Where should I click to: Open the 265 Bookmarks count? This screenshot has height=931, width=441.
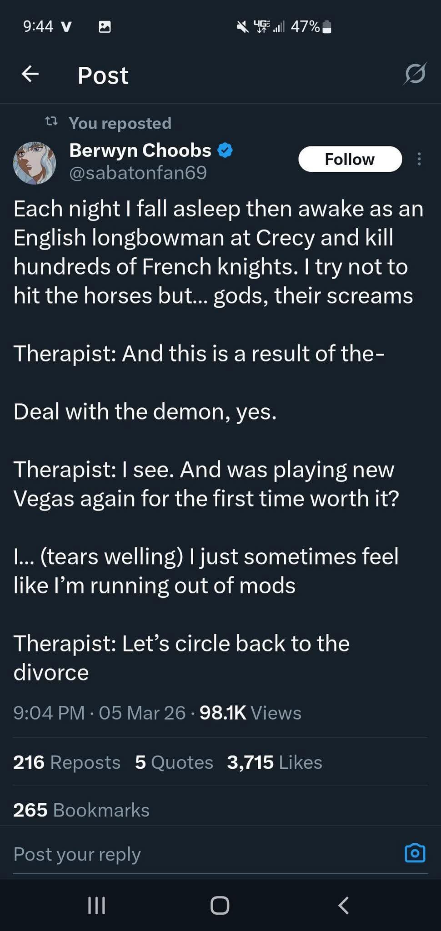click(x=81, y=810)
